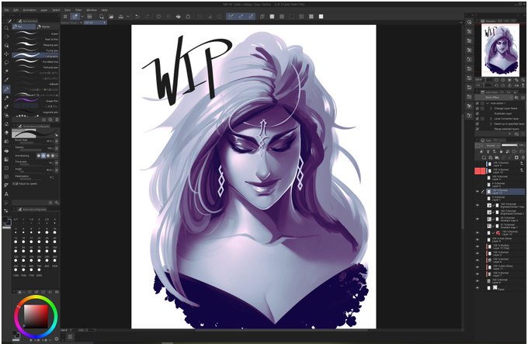Click the new raster layer icon
528x344 pixels.
coord(484,157)
